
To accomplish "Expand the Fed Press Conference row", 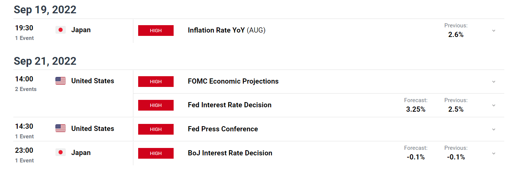I will pyautogui.click(x=494, y=129).
